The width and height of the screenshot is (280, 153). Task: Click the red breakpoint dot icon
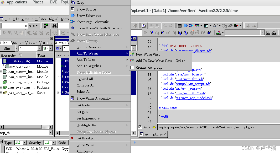click(x=72, y=138)
